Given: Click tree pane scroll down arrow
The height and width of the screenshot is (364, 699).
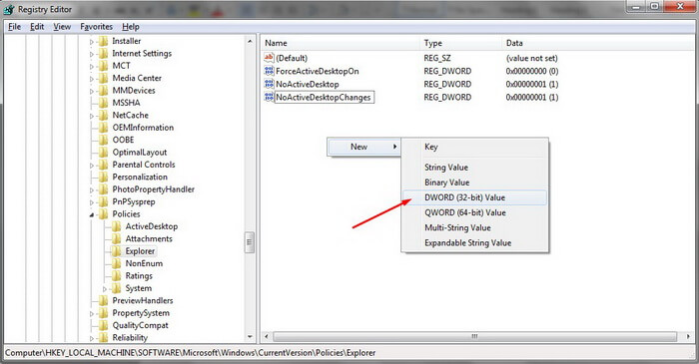Looking at the screenshot, I should 250,337.
